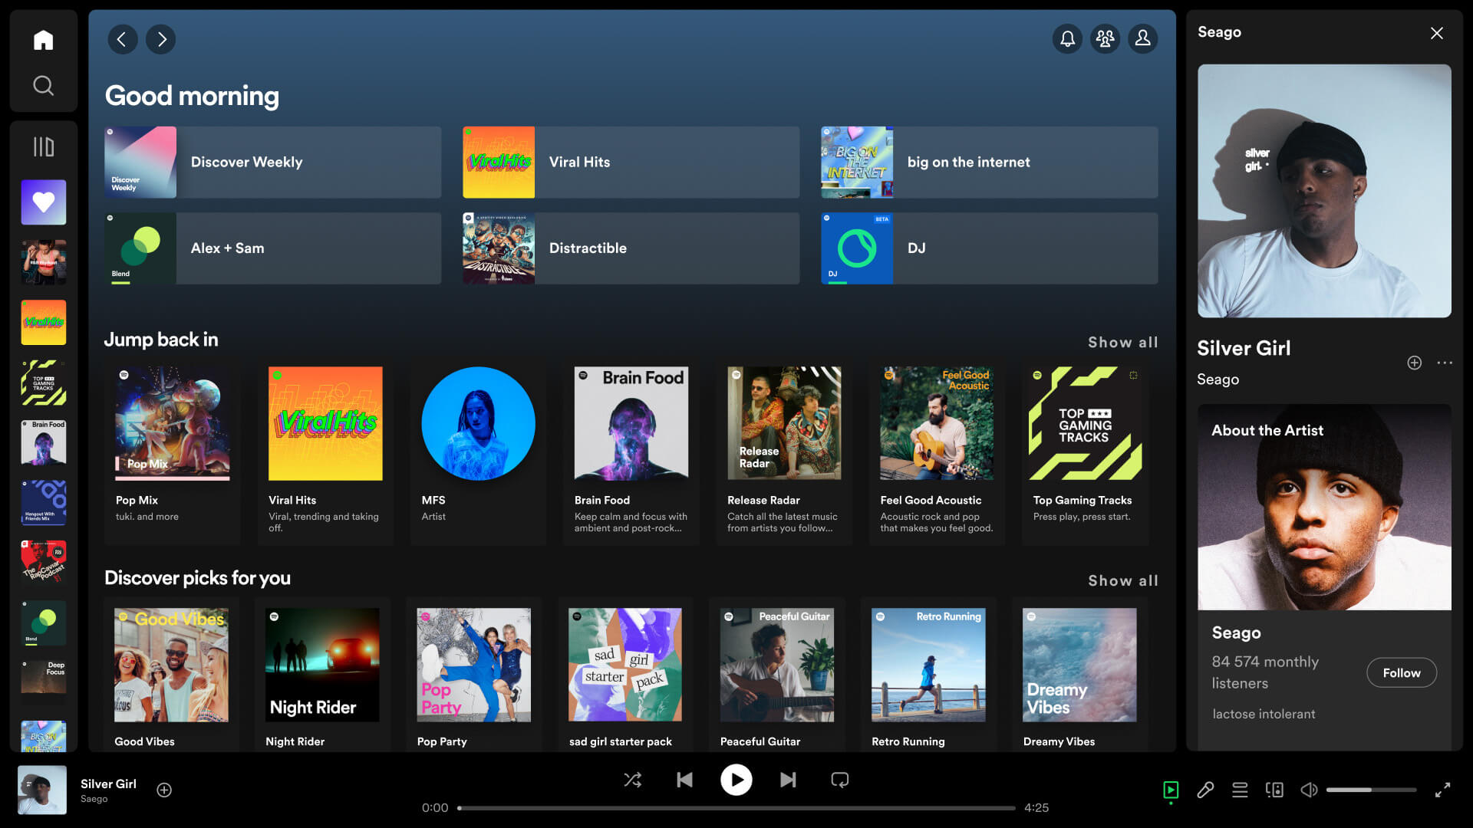The image size is (1473, 828).
Task: Open MFS artist card
Action: [479, 451]
